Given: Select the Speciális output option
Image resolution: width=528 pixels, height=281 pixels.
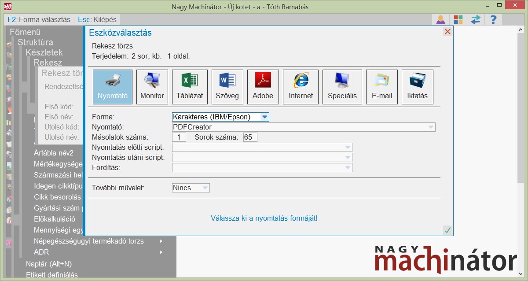Looking at the screenshot, I should 342,87.
